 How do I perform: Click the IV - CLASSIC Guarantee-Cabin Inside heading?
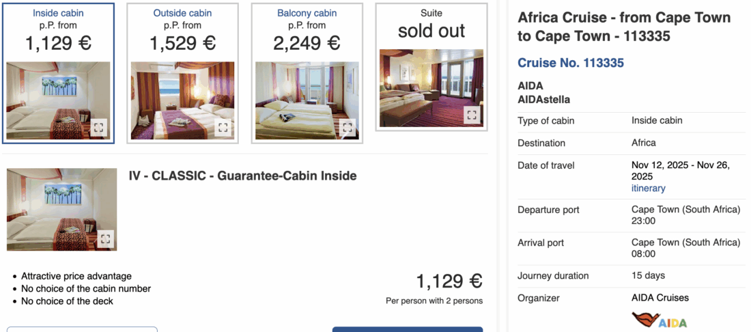tap(242, 176)
